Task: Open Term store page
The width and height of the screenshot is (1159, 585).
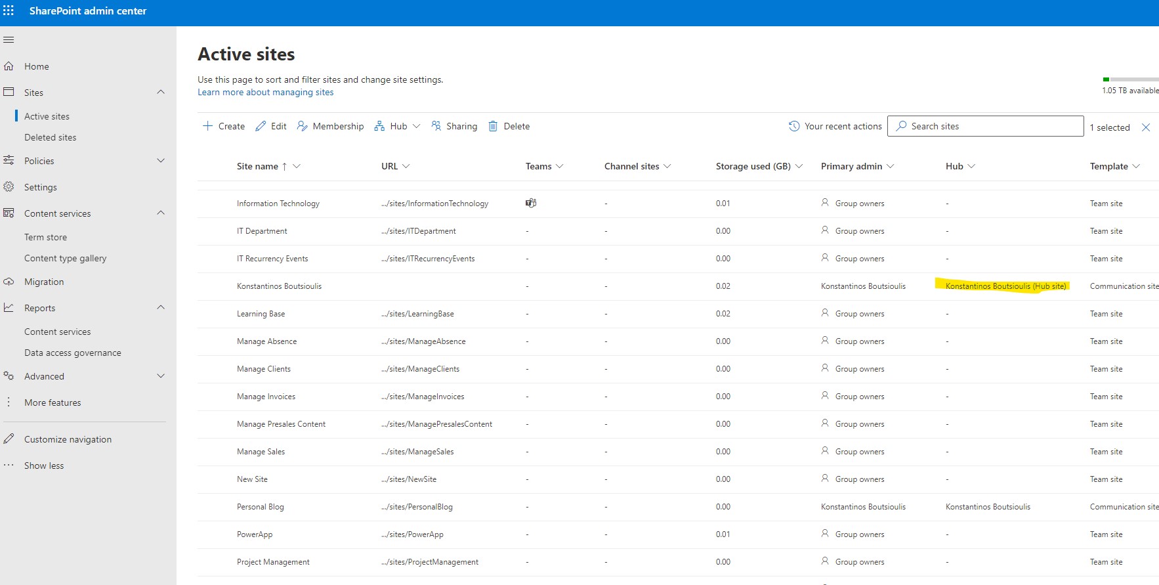Action: point(45,237)
